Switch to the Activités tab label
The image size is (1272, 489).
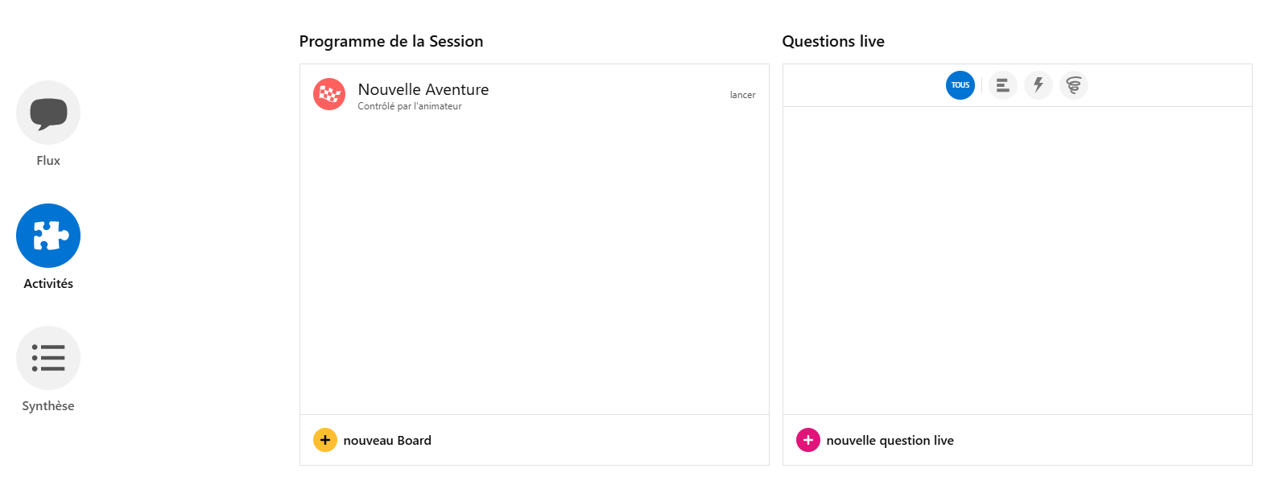click(48, 284)
